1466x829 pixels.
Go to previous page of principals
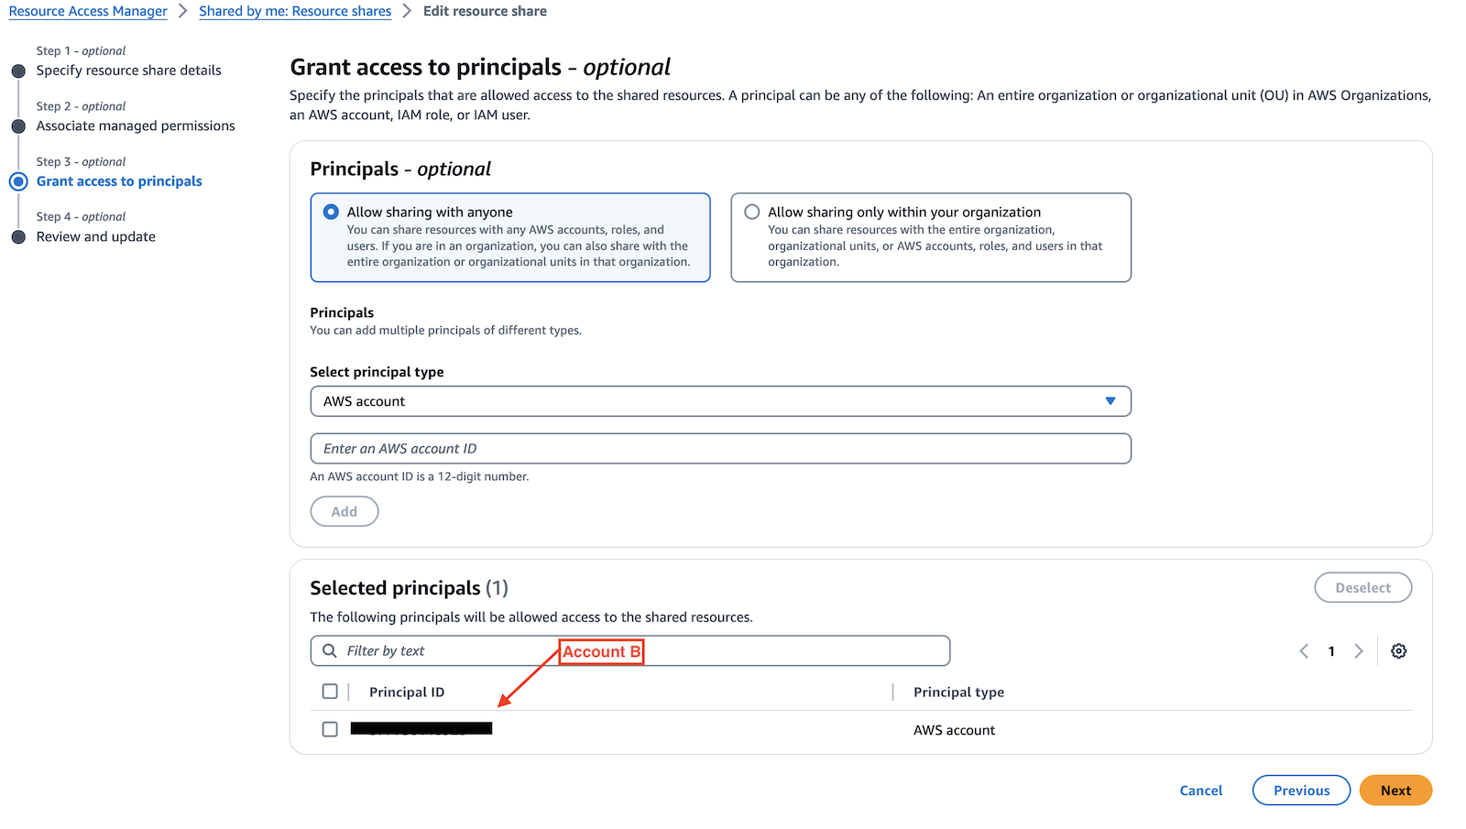pos(1304,651)
